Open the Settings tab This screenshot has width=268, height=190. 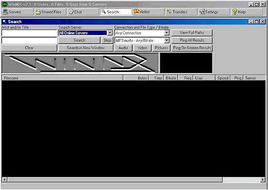[x=214, y=12]
